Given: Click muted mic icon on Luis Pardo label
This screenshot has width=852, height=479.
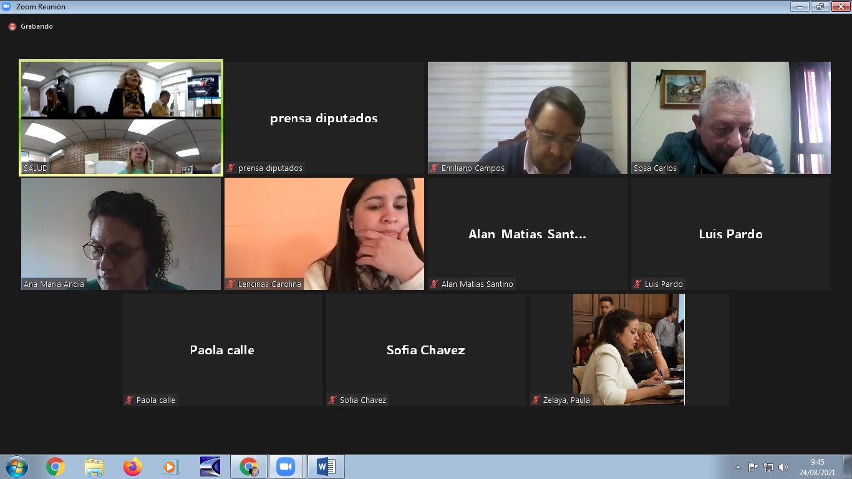Looking at the screenshot, I should coord(637,284).
